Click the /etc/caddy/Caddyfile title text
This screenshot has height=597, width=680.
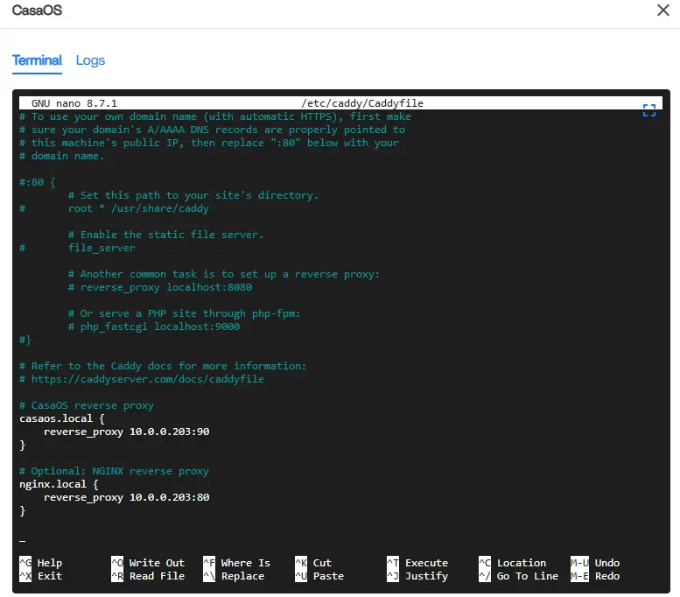pos(362,103)
